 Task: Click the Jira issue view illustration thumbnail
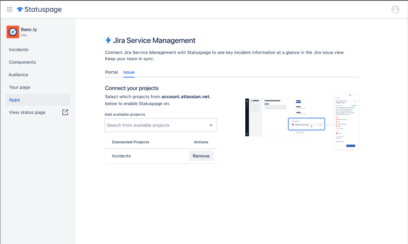click(x=302, y=121)
